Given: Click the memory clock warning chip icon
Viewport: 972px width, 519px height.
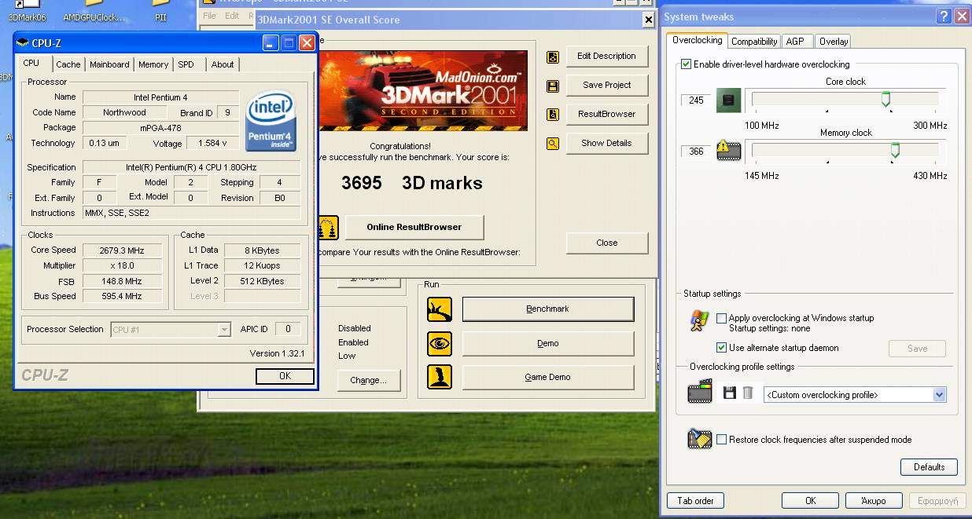Looking at the screenshot, I should pos(729,150).
